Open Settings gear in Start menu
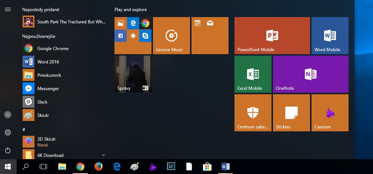 (8, 132)
